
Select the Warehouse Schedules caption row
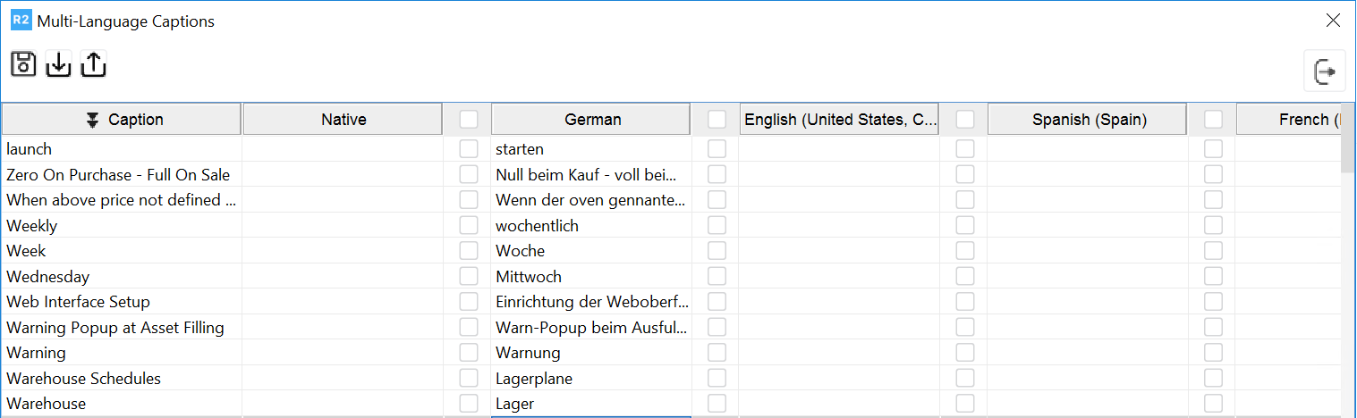pyautogui.click(x=84, y=379)
